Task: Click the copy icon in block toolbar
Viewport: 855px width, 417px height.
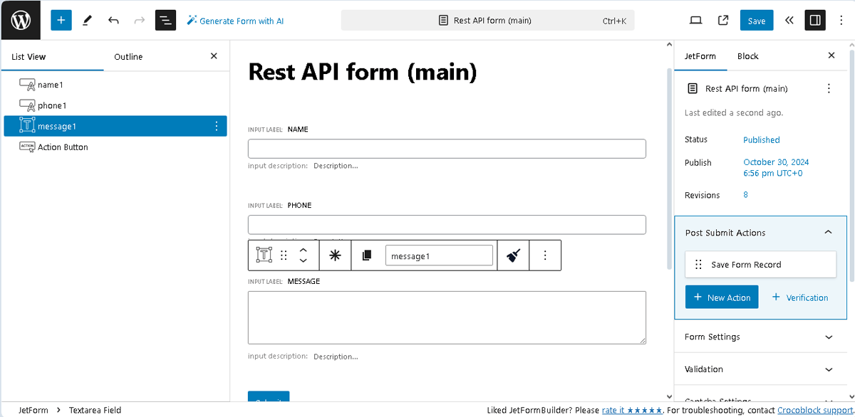Action: pyautogui.click(x=367, y=255)
